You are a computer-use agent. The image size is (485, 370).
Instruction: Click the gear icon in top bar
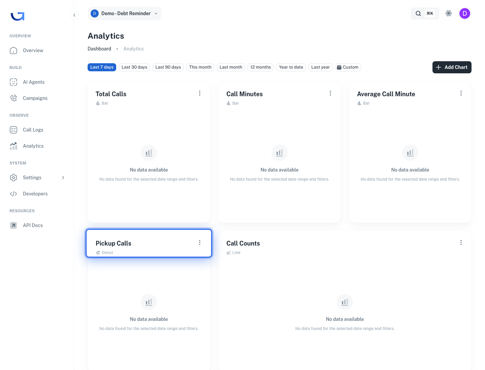[449, 13]
